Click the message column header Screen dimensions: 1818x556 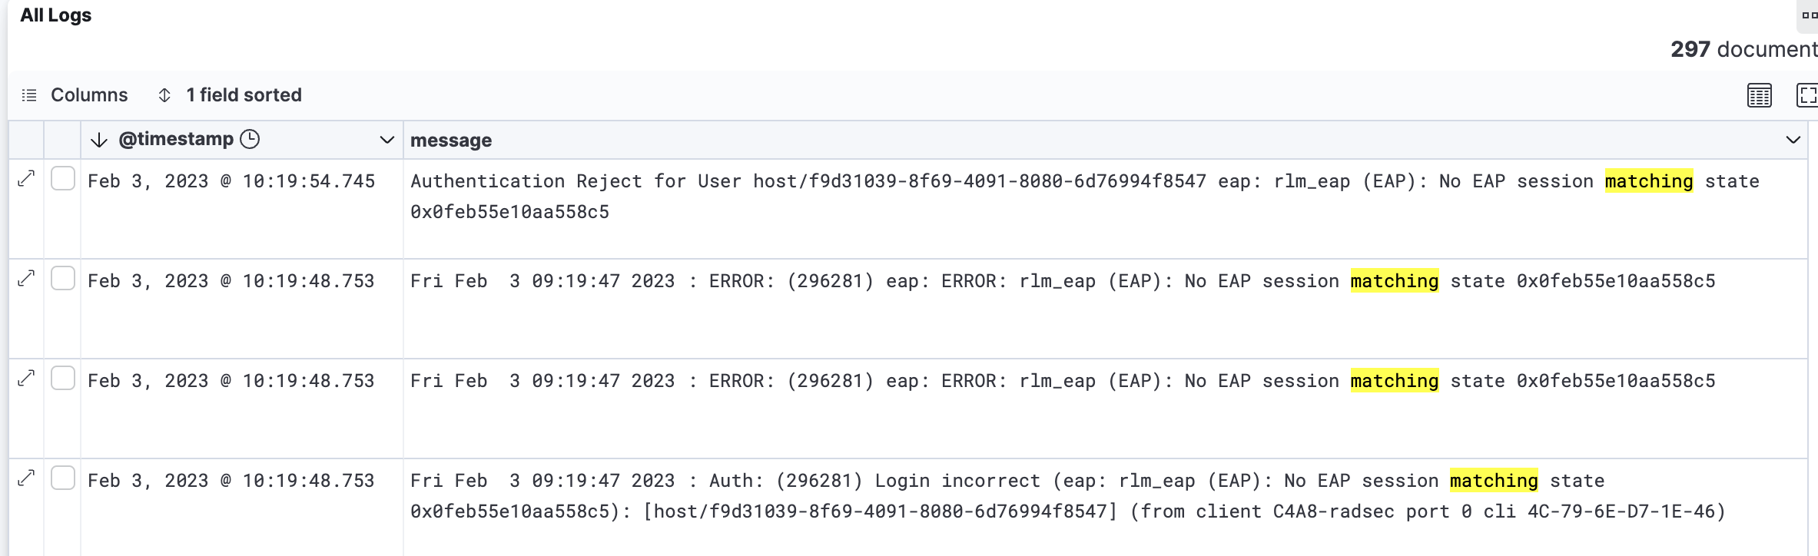tap(451, 141)
